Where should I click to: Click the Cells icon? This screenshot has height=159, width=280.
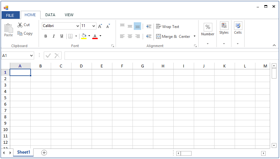pos(238,26)
